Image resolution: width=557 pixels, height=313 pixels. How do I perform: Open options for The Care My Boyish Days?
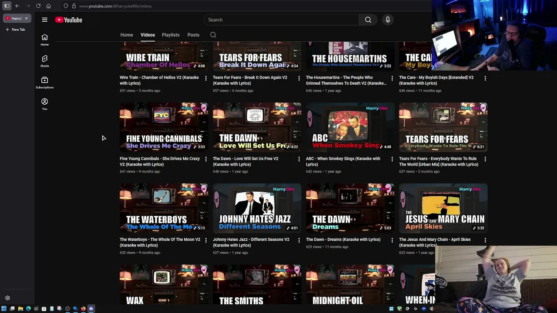click(485, 78)
